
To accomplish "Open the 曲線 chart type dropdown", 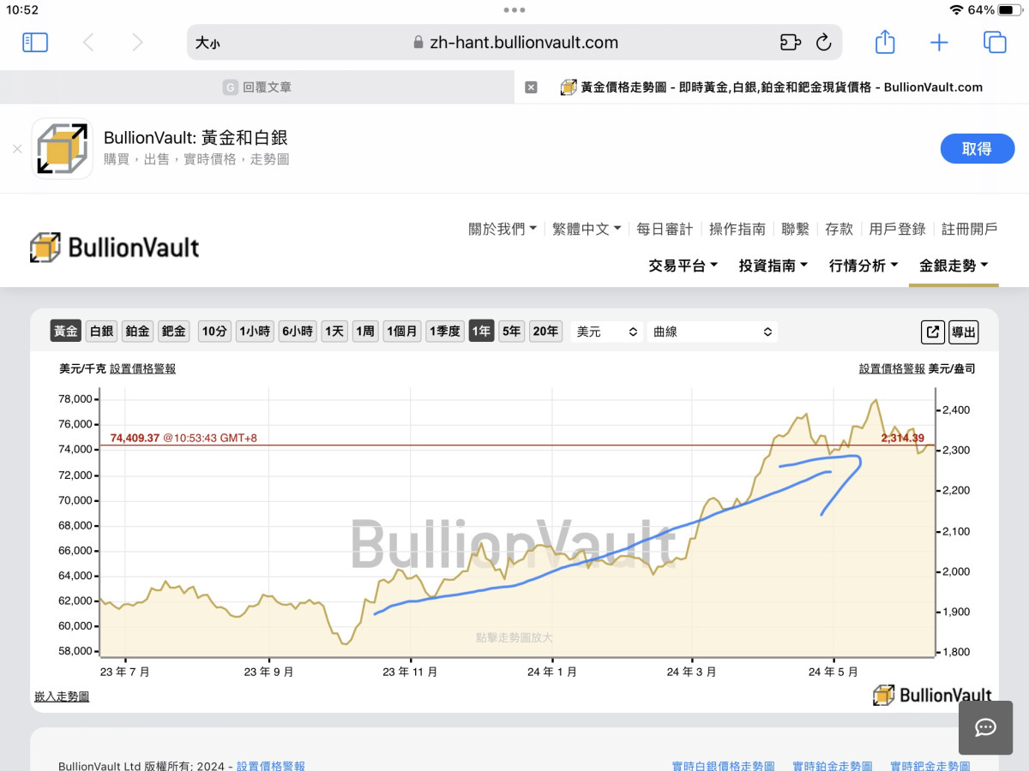I will pyautogui.click(x=713, y=332).
